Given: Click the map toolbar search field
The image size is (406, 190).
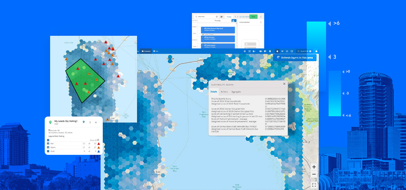Looking at the screenshot, I should (x=304, y=51).
